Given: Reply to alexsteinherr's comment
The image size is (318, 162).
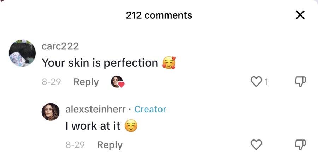Looking at the screenshot, I should point(110,145).
